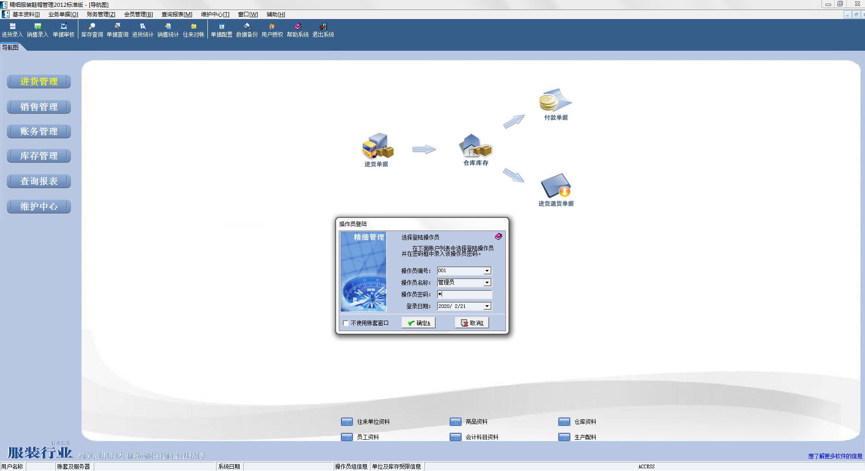Screen dimensions: 865x471
Task: Select the 账务管理 sidebar button
Action: 39,132
